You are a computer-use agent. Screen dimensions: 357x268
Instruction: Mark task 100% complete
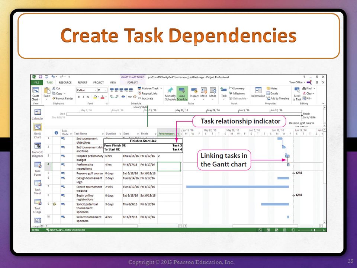[131, 90]
